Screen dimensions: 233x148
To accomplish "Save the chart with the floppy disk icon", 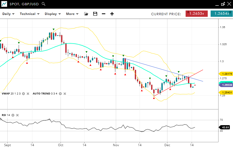I will coord(95,14).
